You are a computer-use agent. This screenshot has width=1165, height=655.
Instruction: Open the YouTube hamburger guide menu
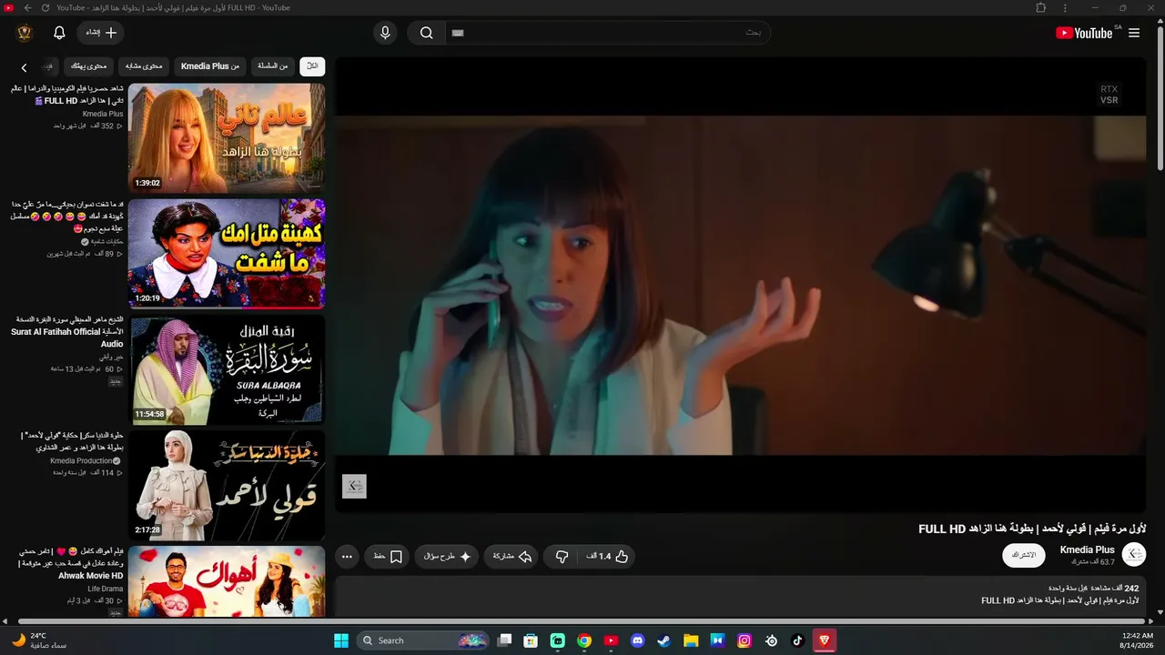[x=1134, y=33]
